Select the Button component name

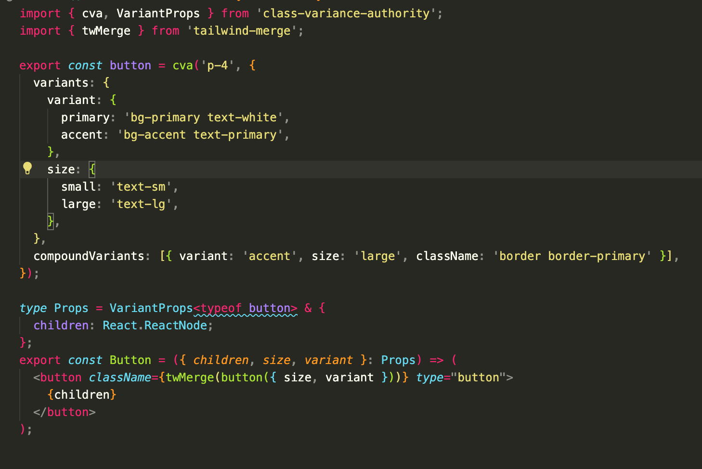click(130, 360)
